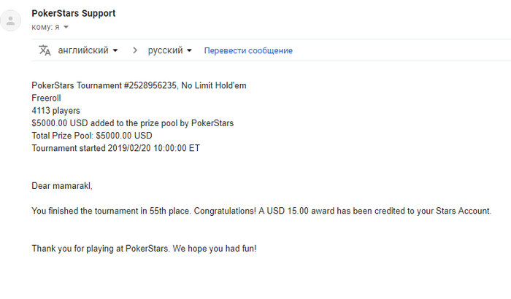The image size is (511, 299).
Task: Click the sender name "PokerStars Support"
Action: [x=74, y=13]
